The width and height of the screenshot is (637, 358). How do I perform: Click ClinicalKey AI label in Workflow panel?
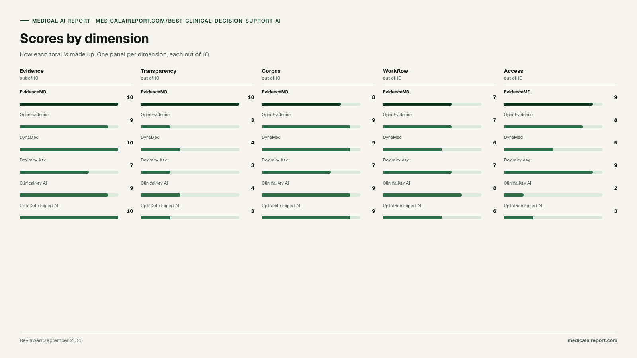tap(397, 183)
